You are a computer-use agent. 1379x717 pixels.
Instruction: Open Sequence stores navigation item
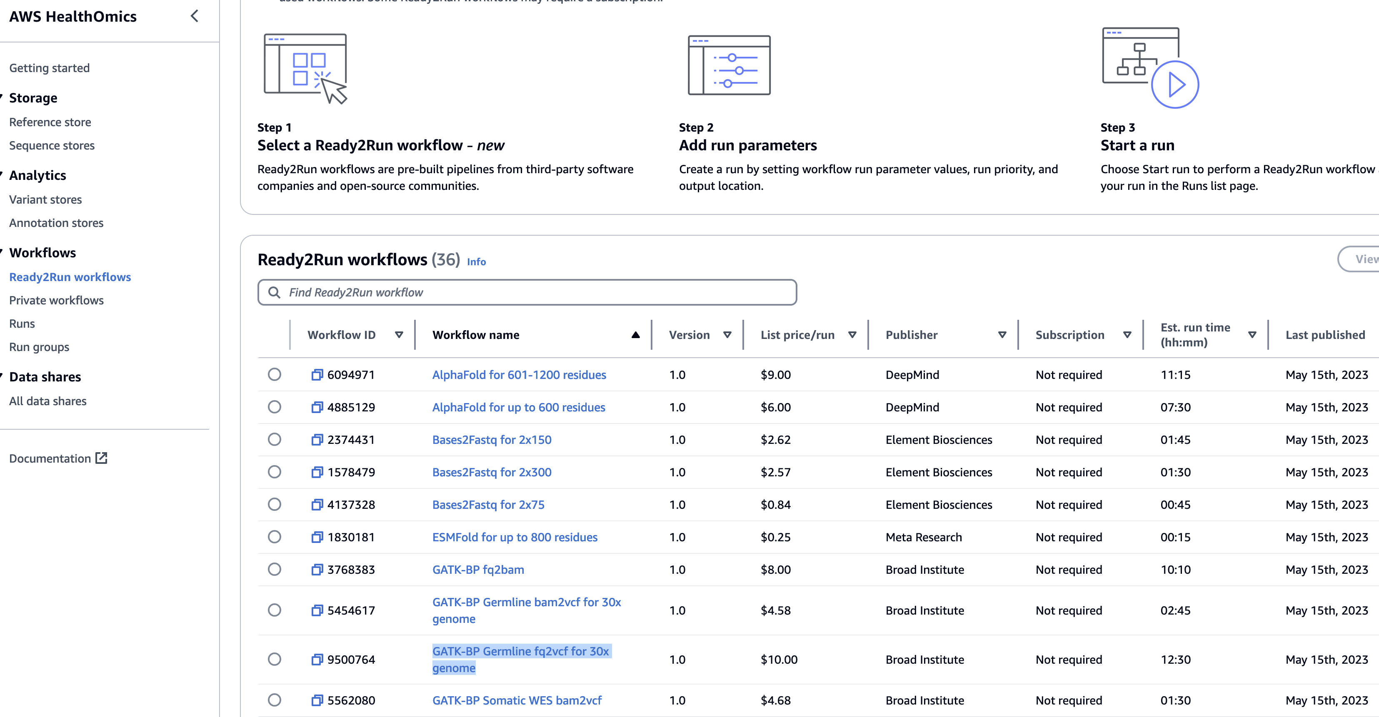click(52, 146)
